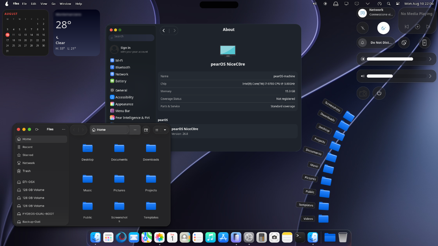Expand the menu bar chevron-down icon
Image resolution: width=438 pixels, height=246 pixels.
coord(368,4)
